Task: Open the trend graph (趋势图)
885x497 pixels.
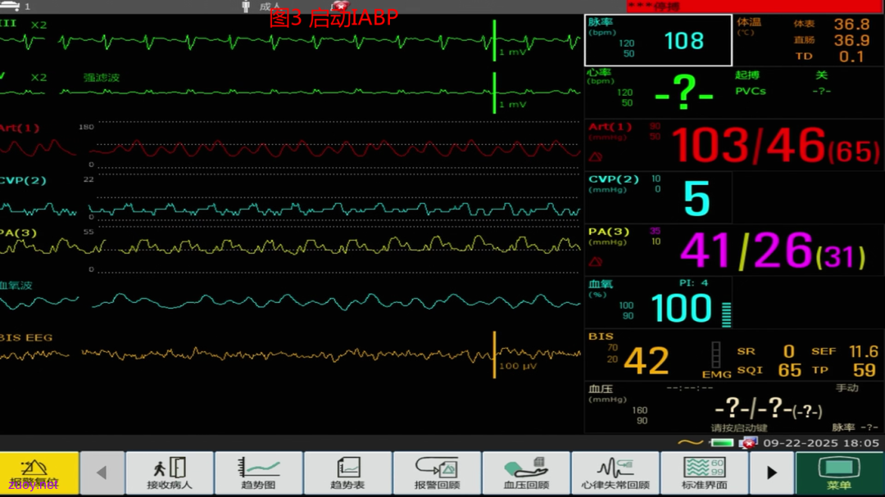Action: tap(258, 472)
